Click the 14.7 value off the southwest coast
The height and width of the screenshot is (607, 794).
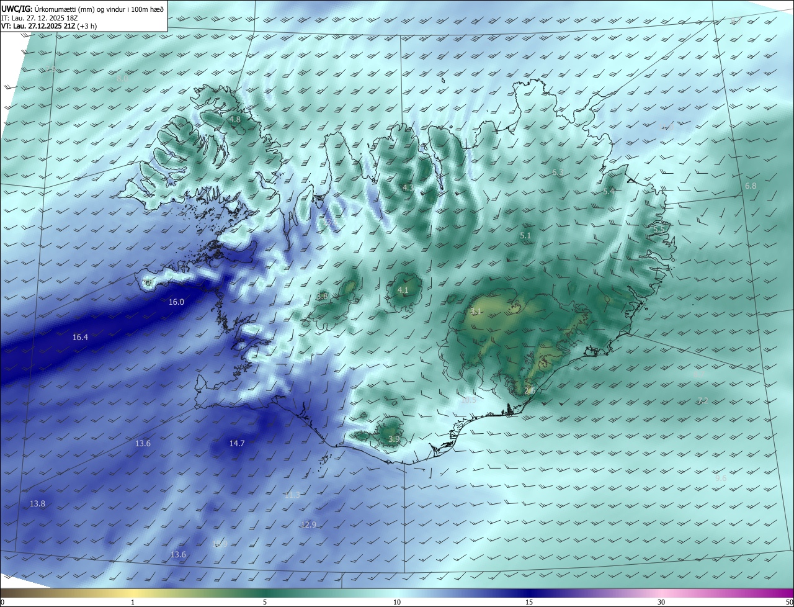237,444
